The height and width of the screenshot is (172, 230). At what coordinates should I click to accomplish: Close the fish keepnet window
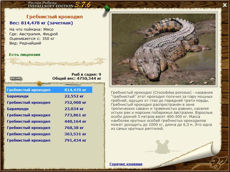coord(225,5)
